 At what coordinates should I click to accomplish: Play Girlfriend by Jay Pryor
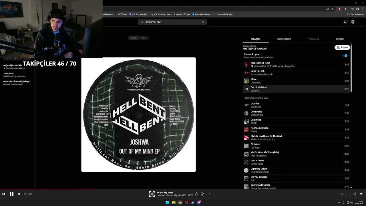(296, 146)
